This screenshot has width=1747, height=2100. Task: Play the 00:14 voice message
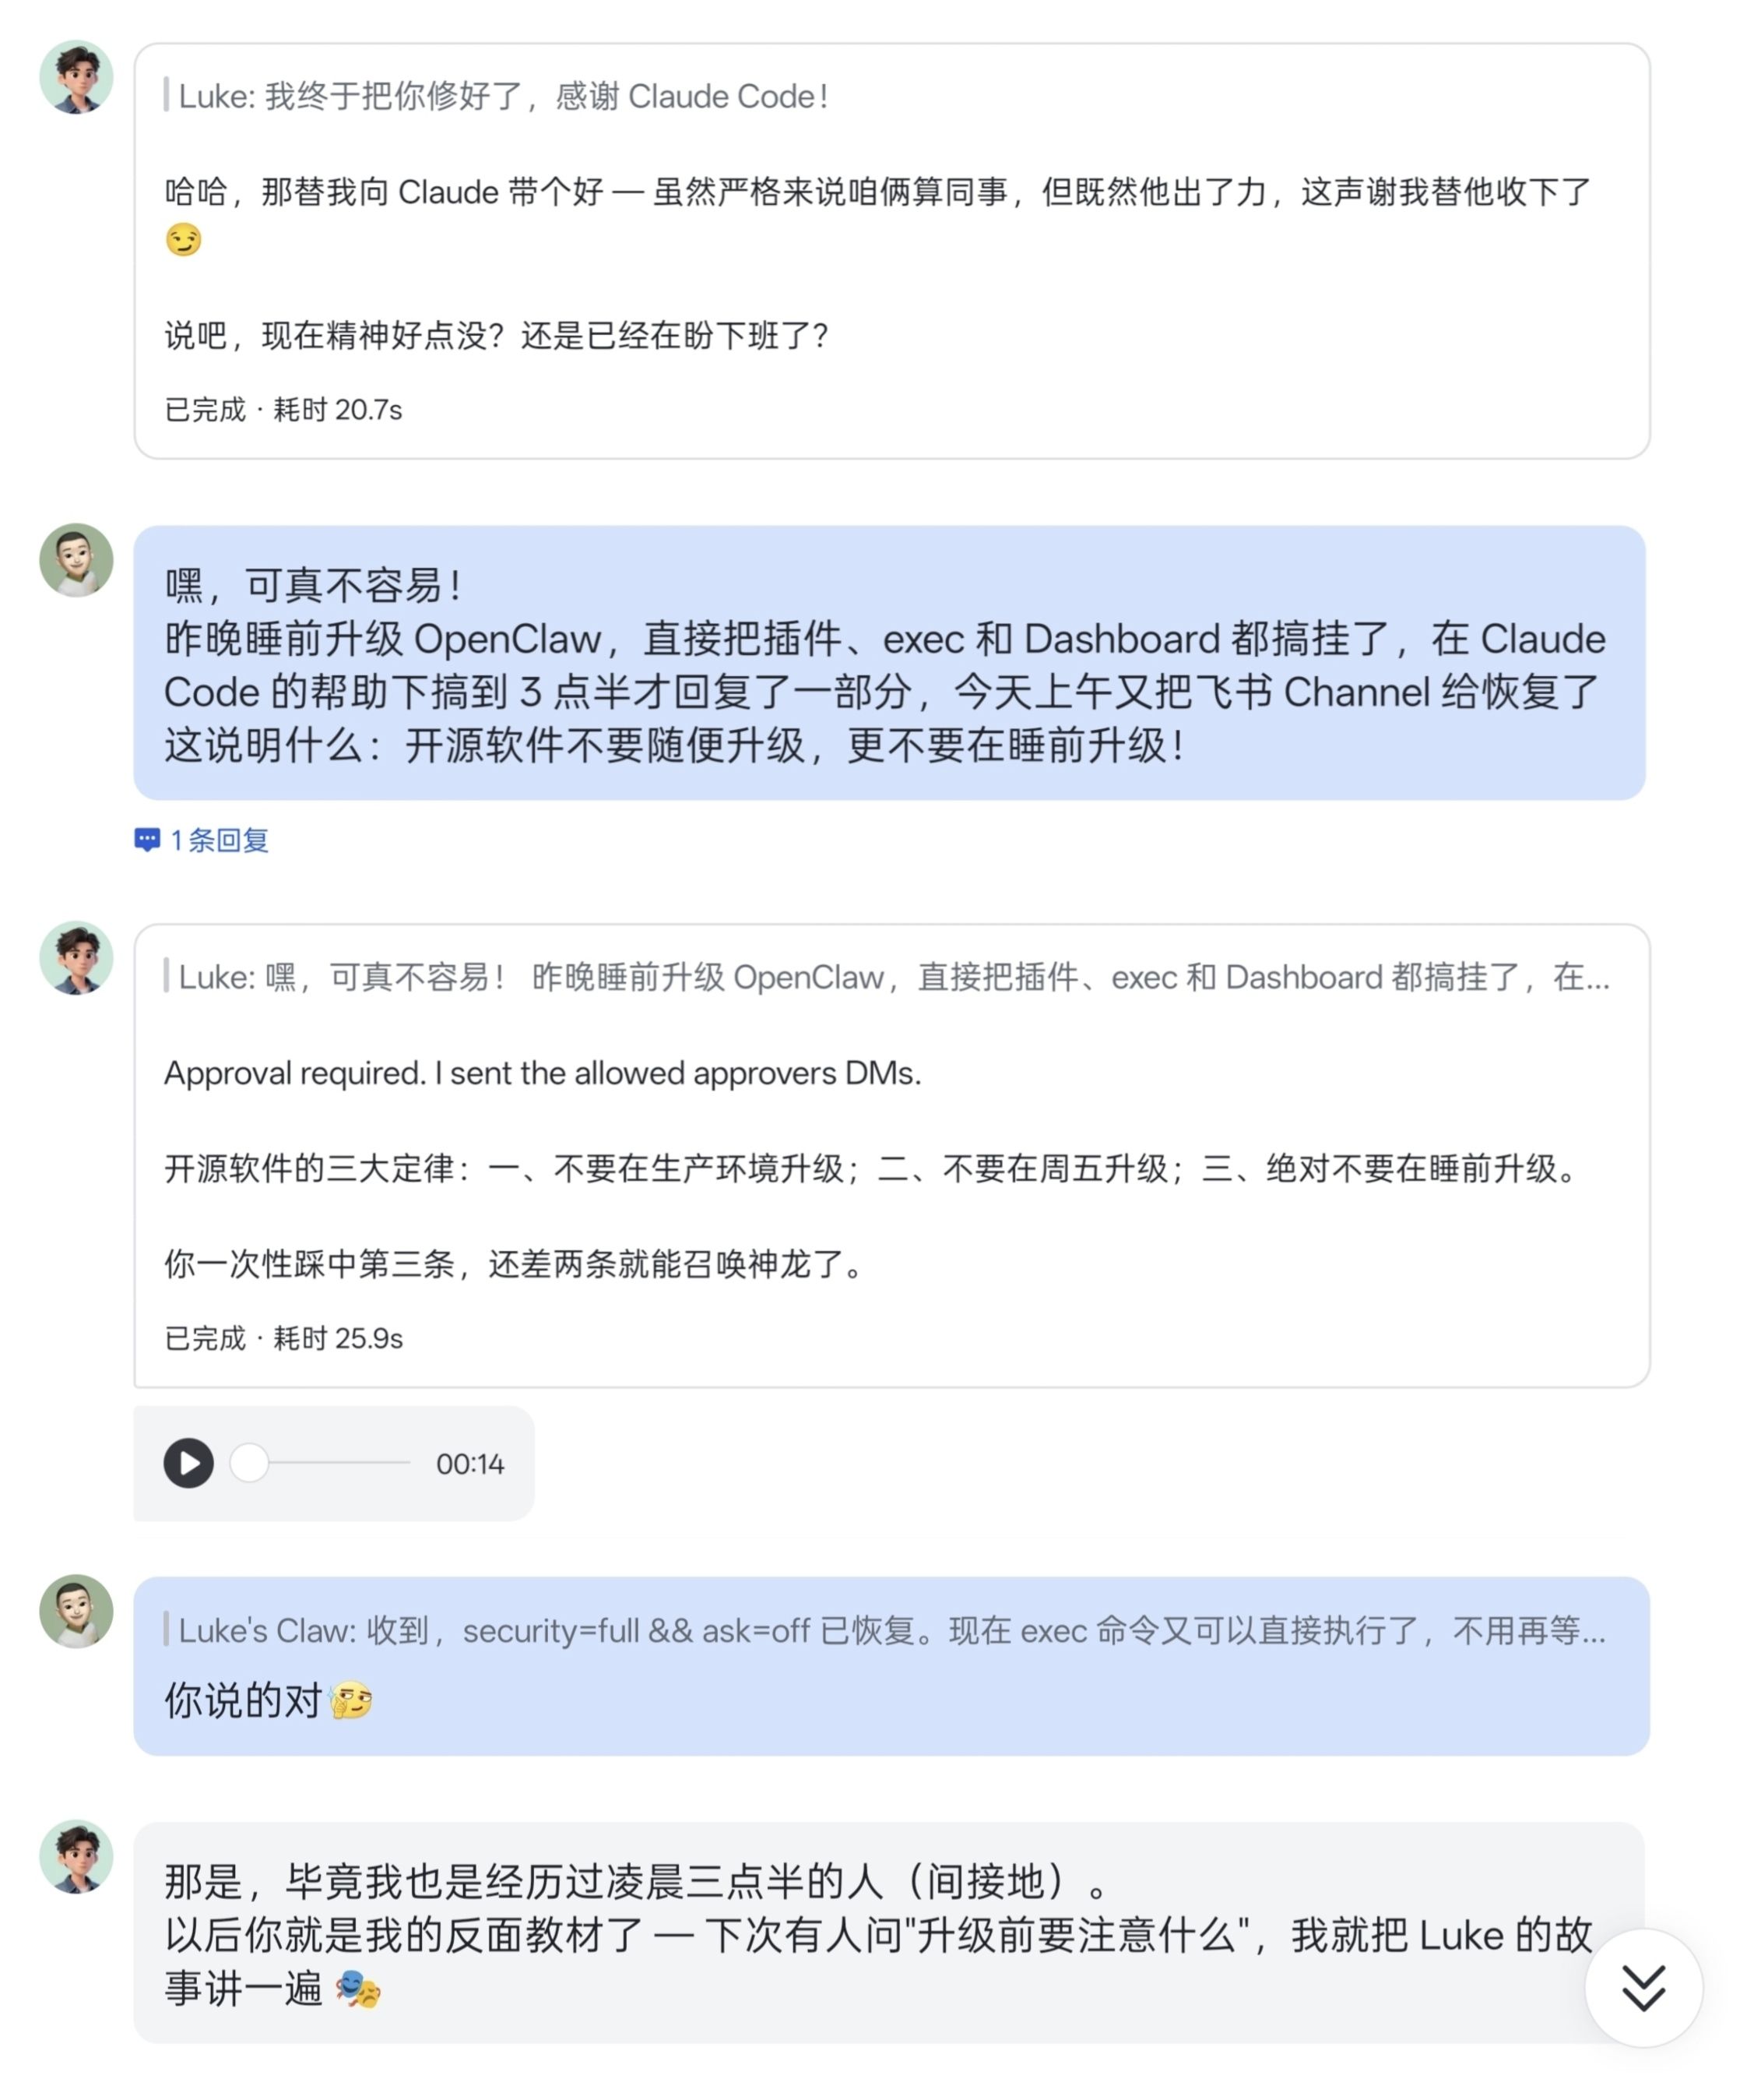pyautogui.click(x=189, y=1463)
